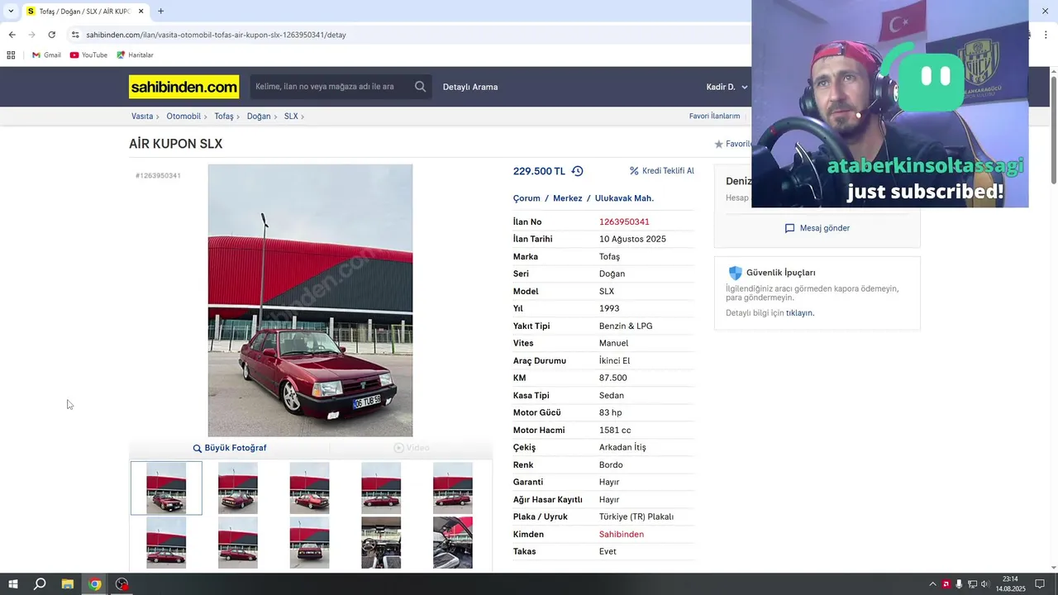The width and height of the screenshot is (1058, 595).
Task: Open the Chrome tab search dropdown
Action: pyautogui.click(x=10, y=12)
